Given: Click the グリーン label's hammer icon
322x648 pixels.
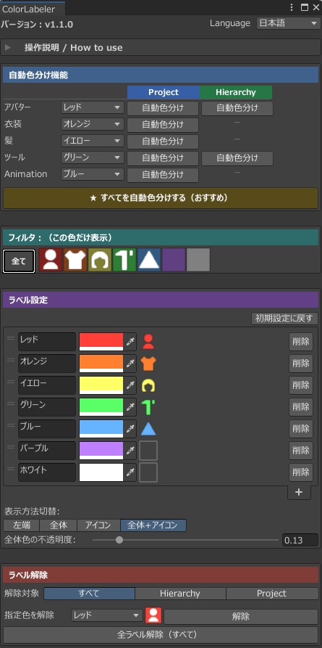Looking at the screenshot, I should 148,408.
